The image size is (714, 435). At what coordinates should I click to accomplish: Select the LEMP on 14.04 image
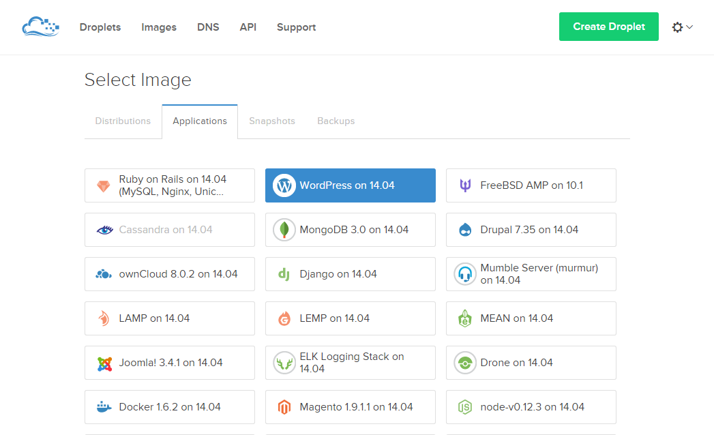(x=350, y=318)
